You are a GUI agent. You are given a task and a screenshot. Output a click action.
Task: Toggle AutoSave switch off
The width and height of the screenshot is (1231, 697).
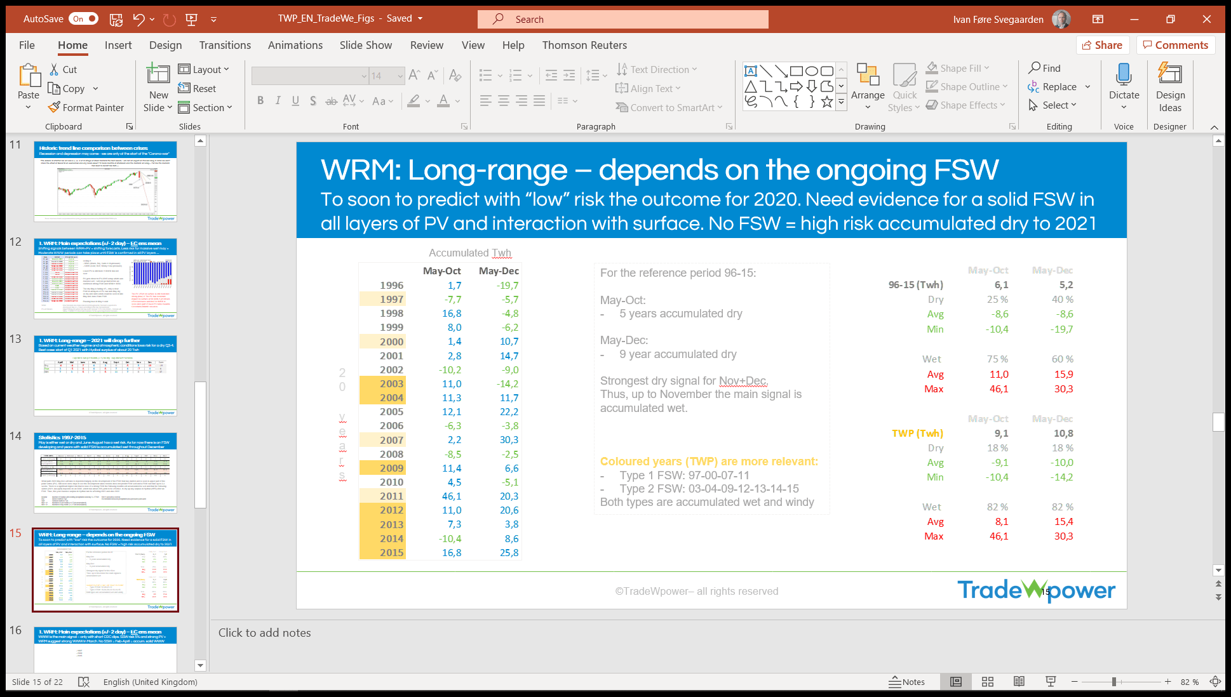pyautogui.click(x=83, y=19)
